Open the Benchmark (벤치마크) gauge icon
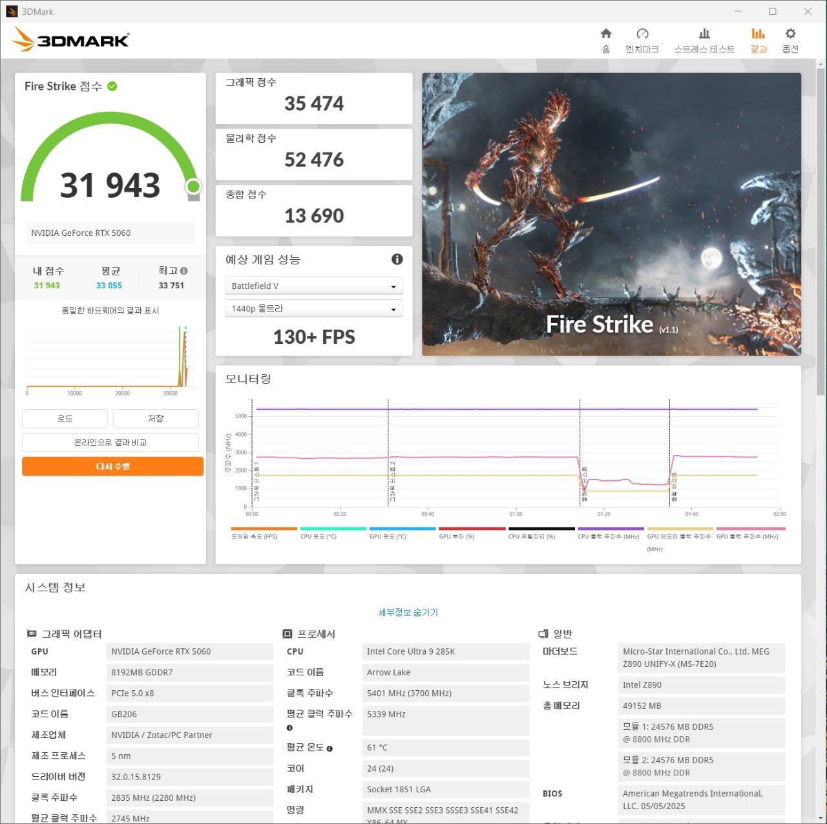 click(642, 34)
